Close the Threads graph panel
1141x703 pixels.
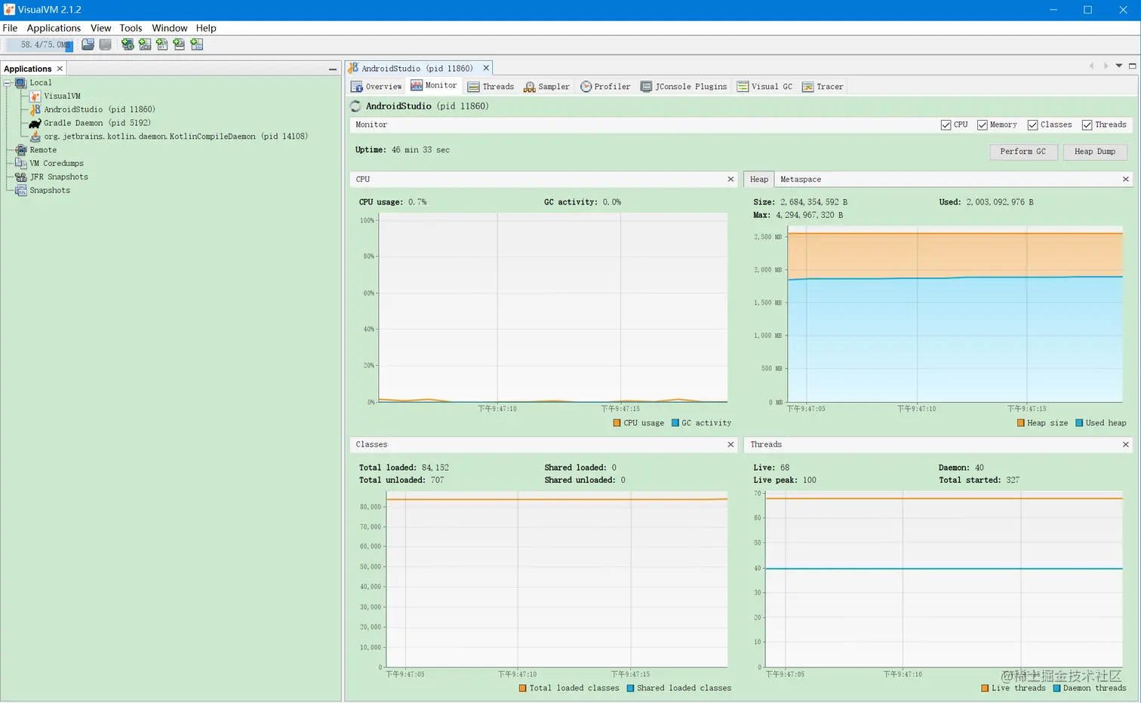pyautogui.click(x=1125, y=445)
